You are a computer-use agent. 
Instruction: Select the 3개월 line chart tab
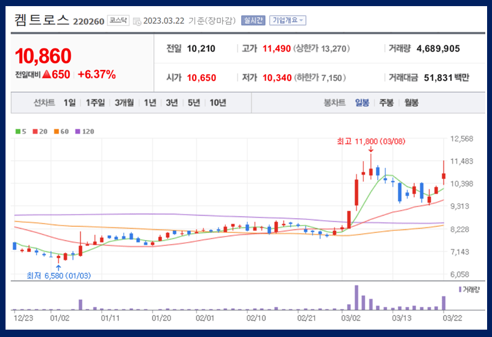click(125, 102)
